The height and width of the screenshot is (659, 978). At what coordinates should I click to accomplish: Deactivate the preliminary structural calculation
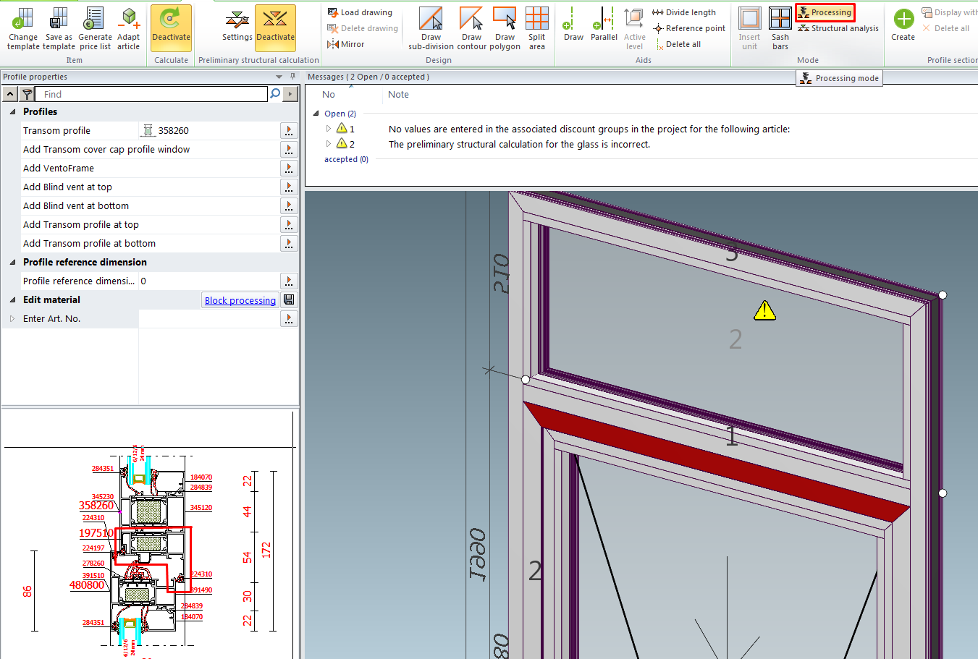pyautogui.click(x=275, y=27)
